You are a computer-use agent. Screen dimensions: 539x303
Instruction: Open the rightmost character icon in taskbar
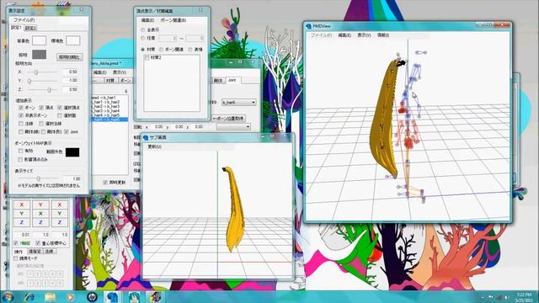click(x=155, y=297)
